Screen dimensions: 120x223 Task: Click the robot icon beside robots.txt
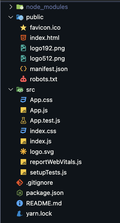23,79
